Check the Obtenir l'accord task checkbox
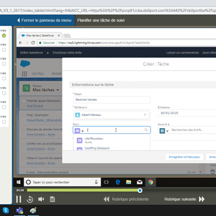Image resolution: width=216 pixels, height=216 pixels. click(x=24, y=158)
